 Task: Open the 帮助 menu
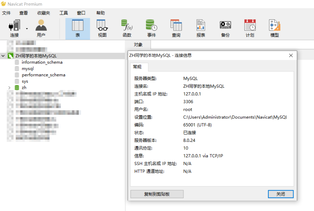coord(100,13)
